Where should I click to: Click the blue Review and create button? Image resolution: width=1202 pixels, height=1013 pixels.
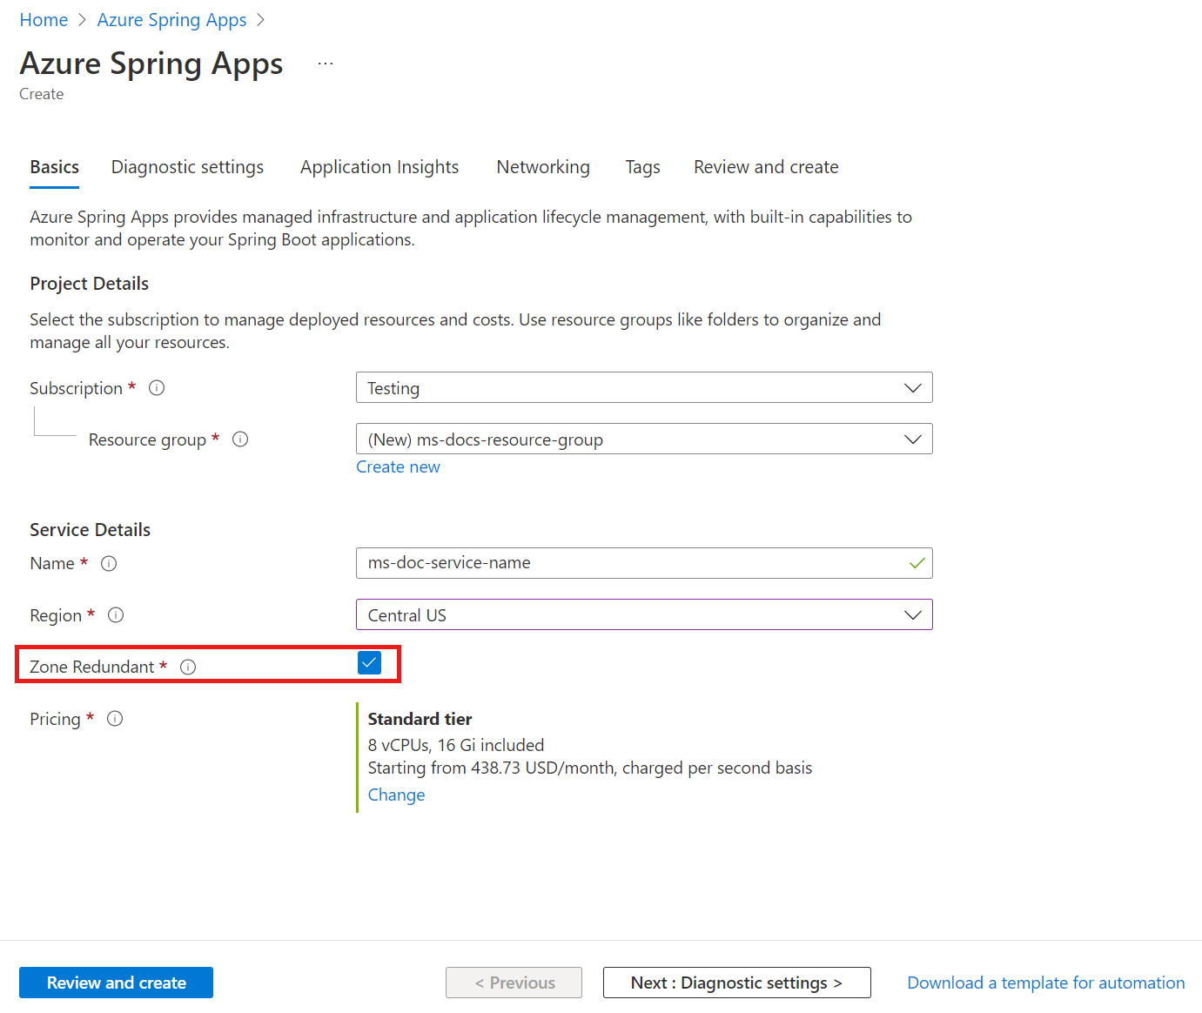[x=116, y=983]
